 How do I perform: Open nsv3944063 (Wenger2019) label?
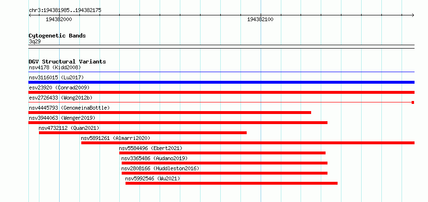62,118
